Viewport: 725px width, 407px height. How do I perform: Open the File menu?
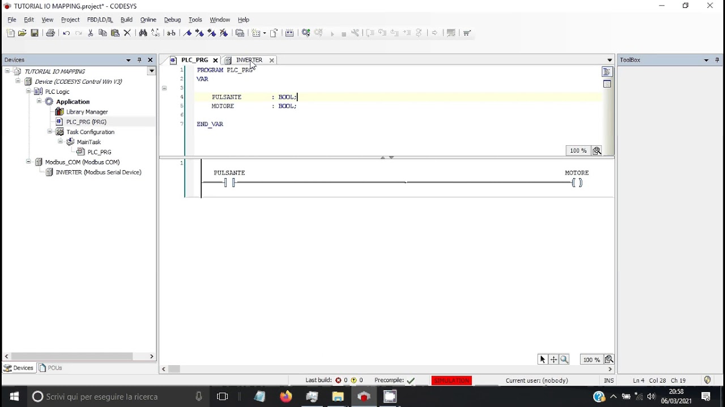pyautogui.click(x=12, y=20)
